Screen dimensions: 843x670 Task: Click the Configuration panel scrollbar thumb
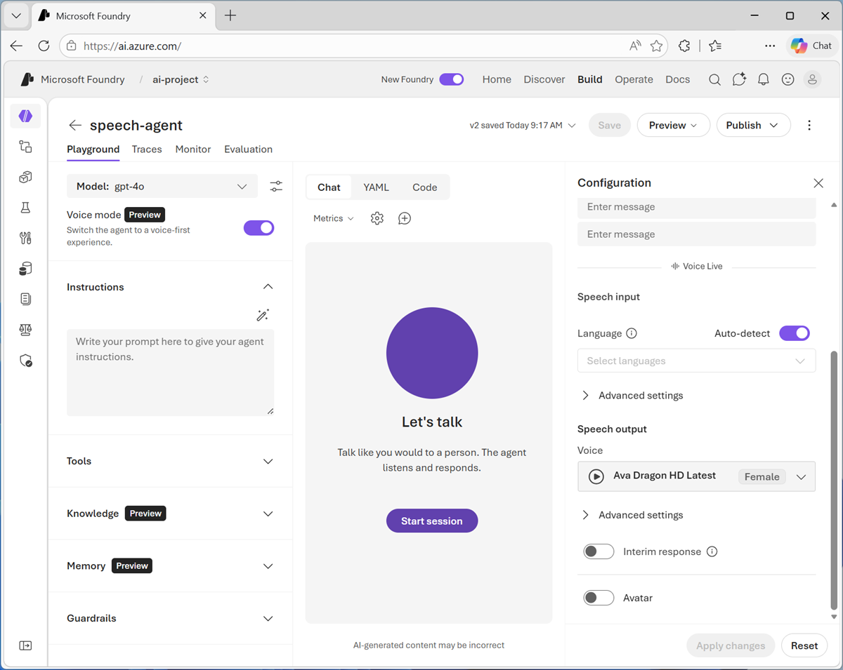click(x=834, y=481)
